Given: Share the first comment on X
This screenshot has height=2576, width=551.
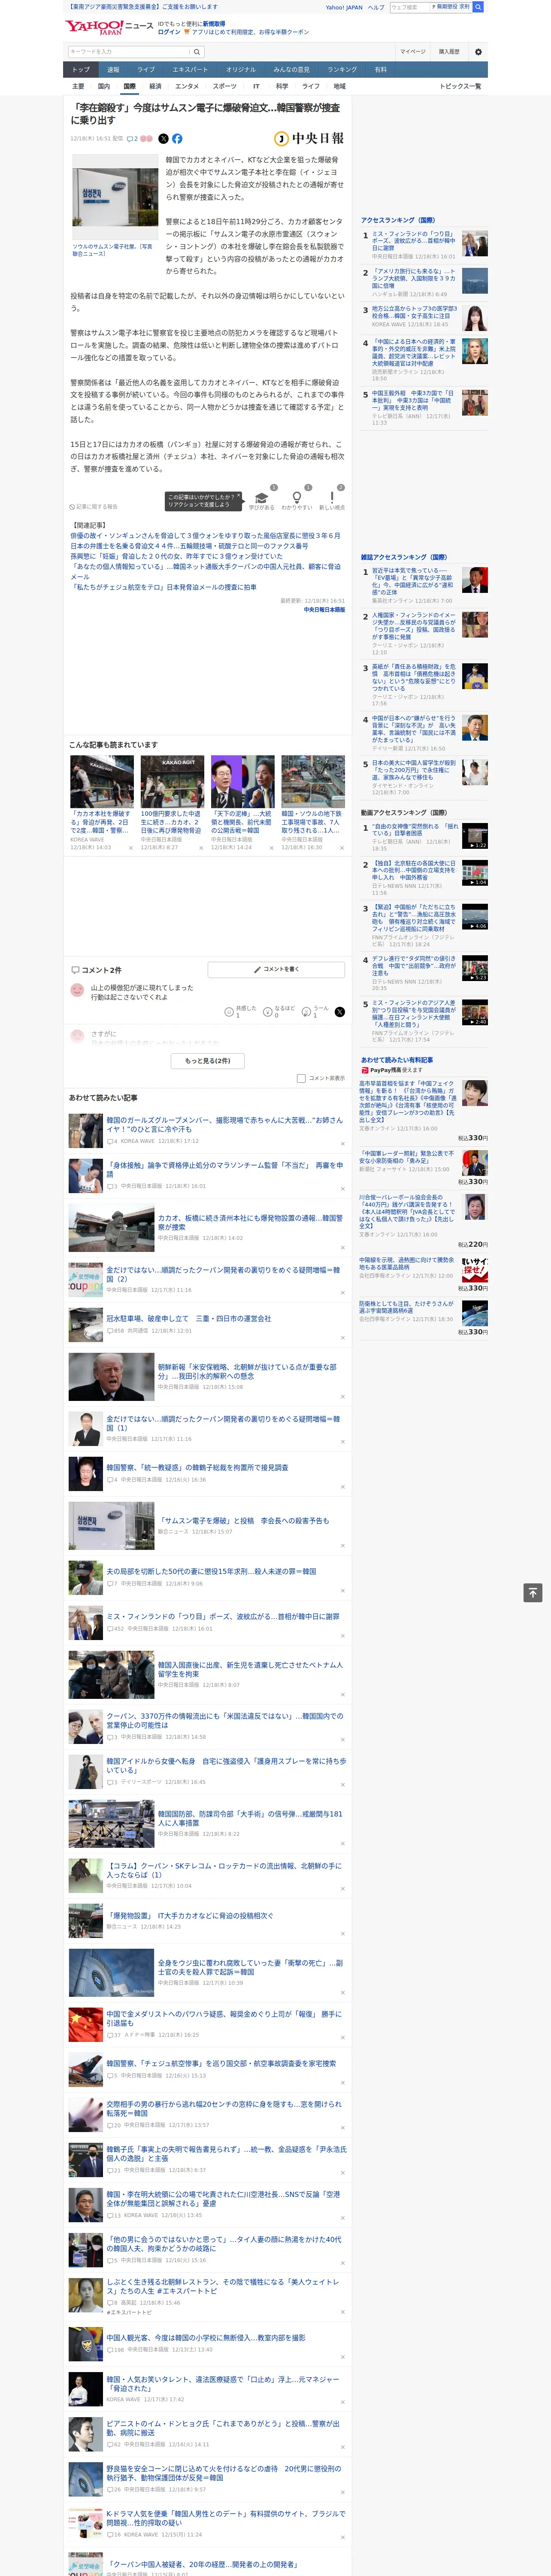Looking at the screenshot, I should tap(340, 1012).
